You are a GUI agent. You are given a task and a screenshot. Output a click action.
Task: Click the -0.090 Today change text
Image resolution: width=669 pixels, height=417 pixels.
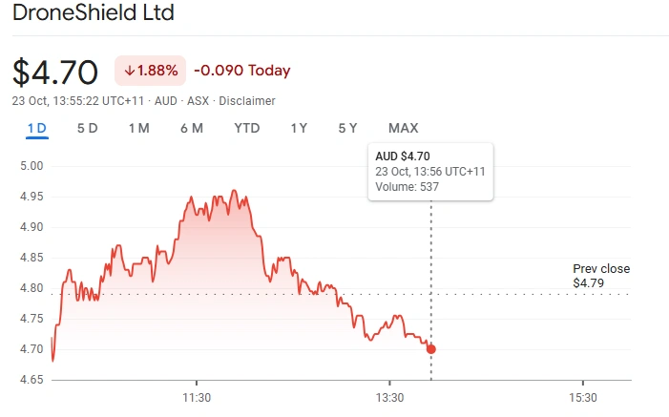(241, 71)
